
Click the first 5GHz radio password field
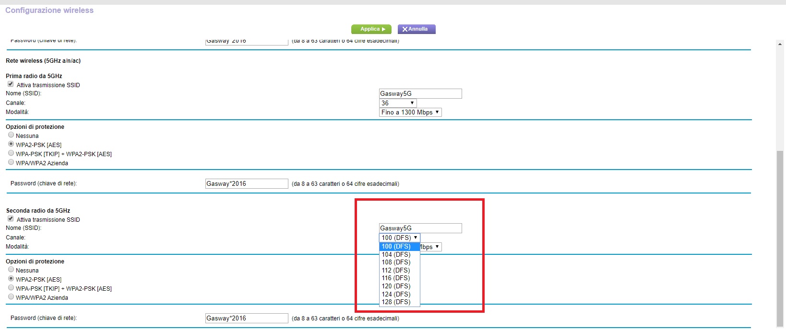coord(246,183)
